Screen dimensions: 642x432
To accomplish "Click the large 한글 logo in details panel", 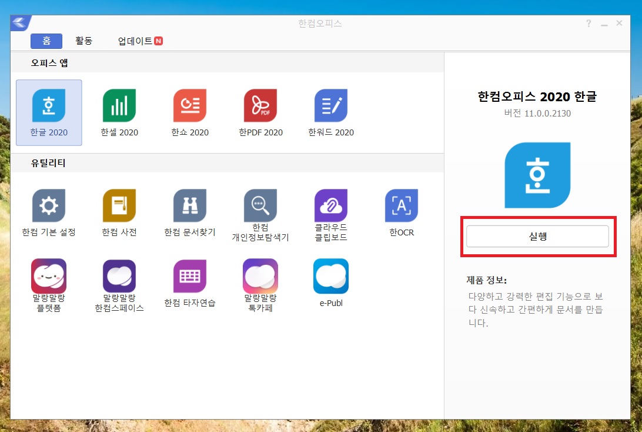I will [x=537, y=175].
